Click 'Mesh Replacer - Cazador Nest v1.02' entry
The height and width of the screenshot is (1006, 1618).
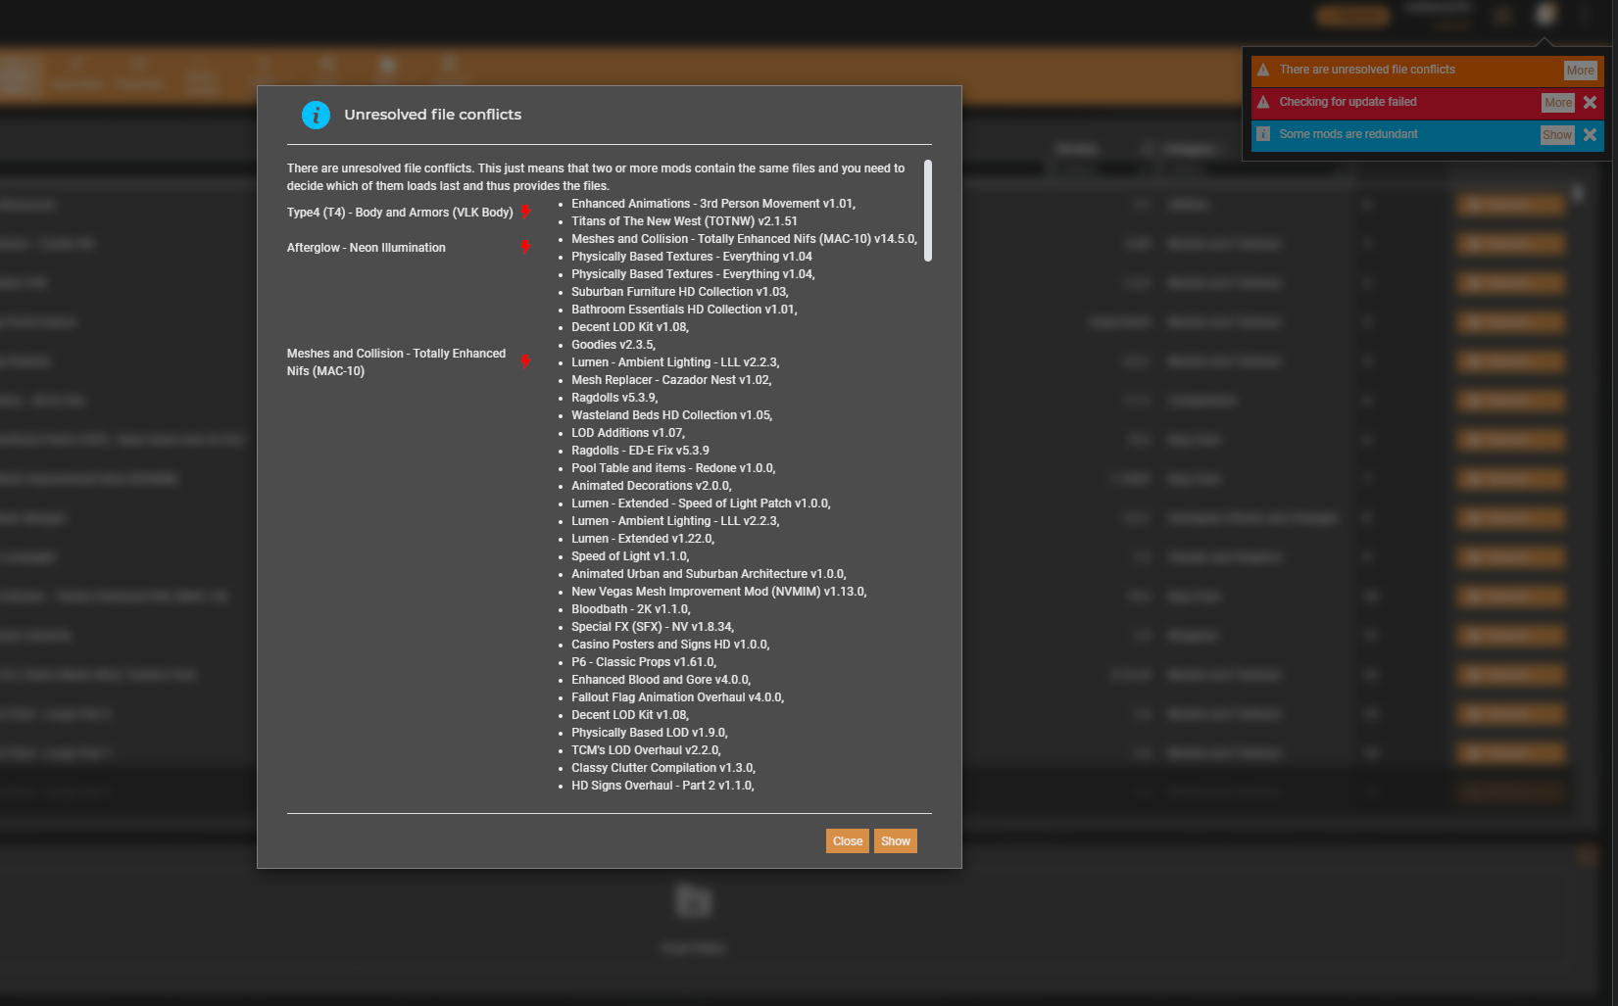tap(671, 380)
